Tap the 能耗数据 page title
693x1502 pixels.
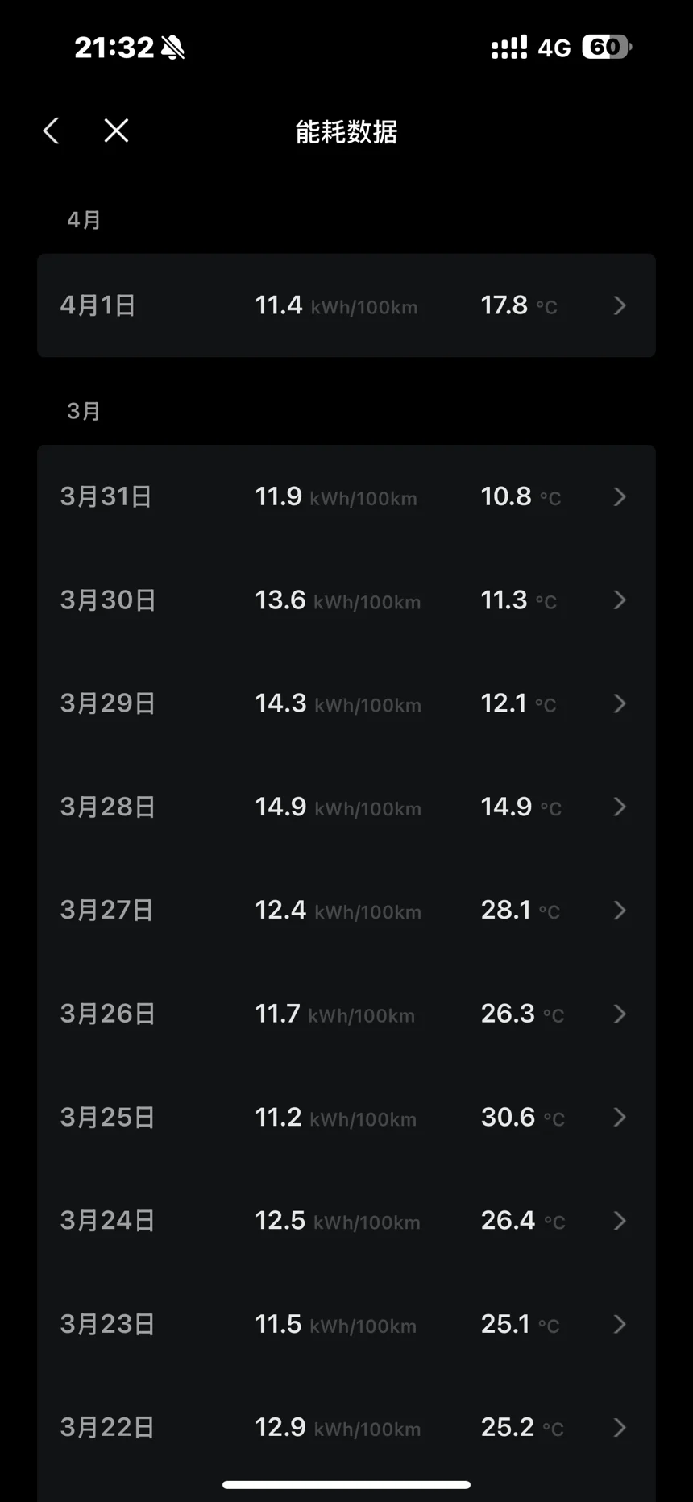(x=346, y=131)
